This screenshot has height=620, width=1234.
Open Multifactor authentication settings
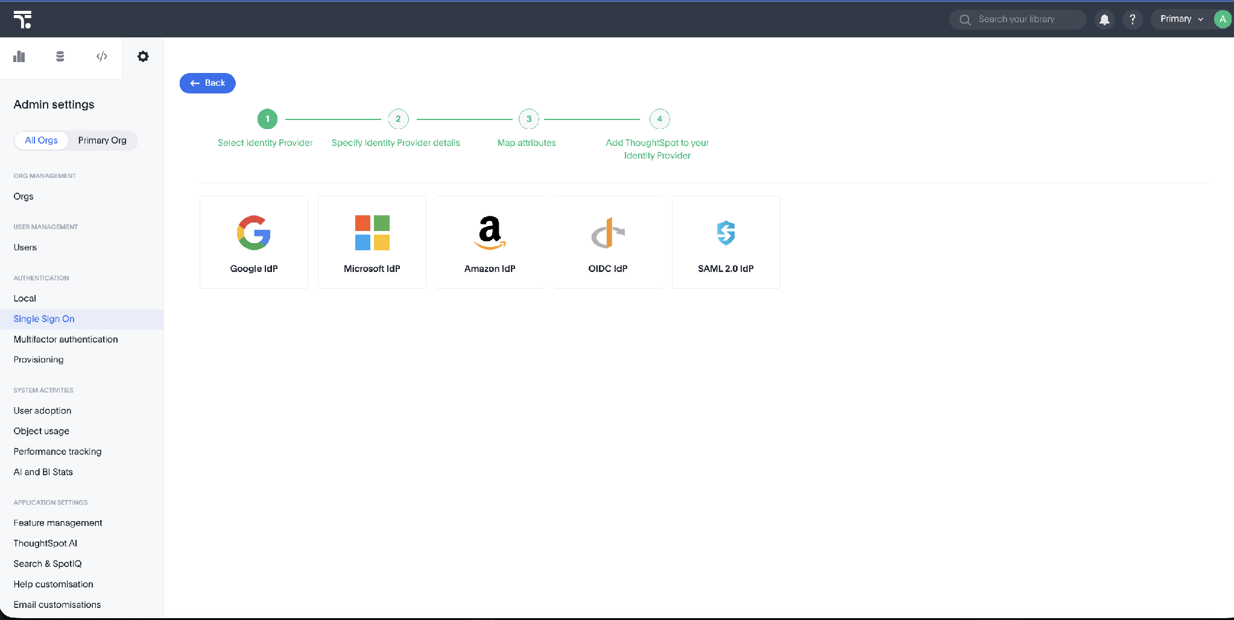click(81, 340)
